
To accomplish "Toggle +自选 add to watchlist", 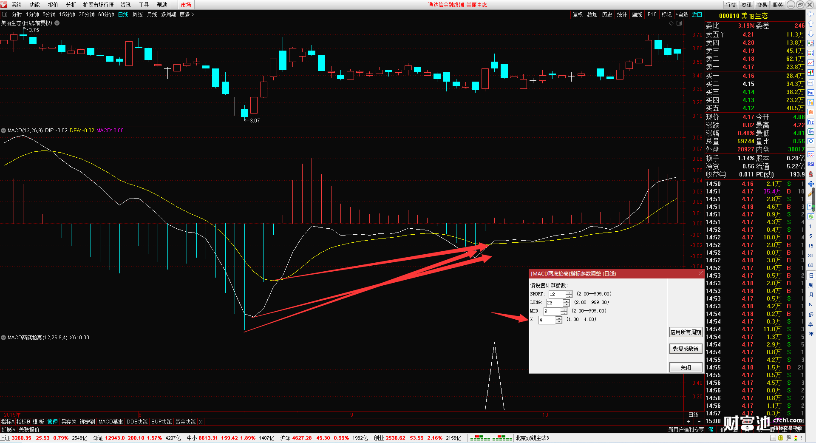I will pyautogui.click(x=682, y=14).
